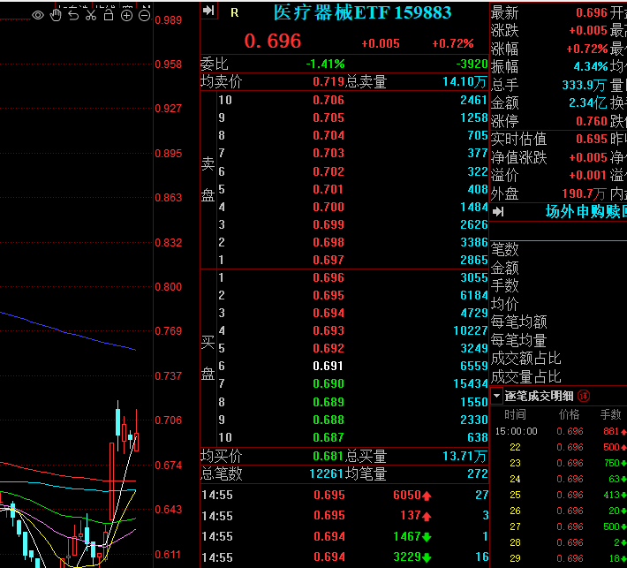Click the yellow R marker

pos(235,13)
